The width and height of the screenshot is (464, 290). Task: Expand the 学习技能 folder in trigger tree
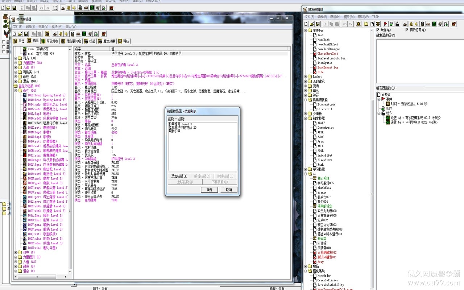(x=305, y=169)
